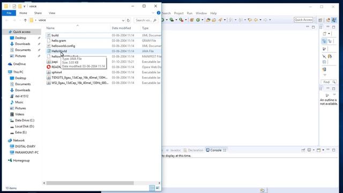Click the New Java Package icon in Eclipse
The width and height of the screenshot is (343, 193).
(x=192, y=20)
